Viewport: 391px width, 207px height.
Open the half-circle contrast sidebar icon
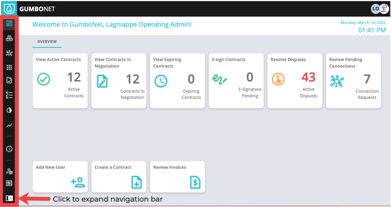coord(9,110)
